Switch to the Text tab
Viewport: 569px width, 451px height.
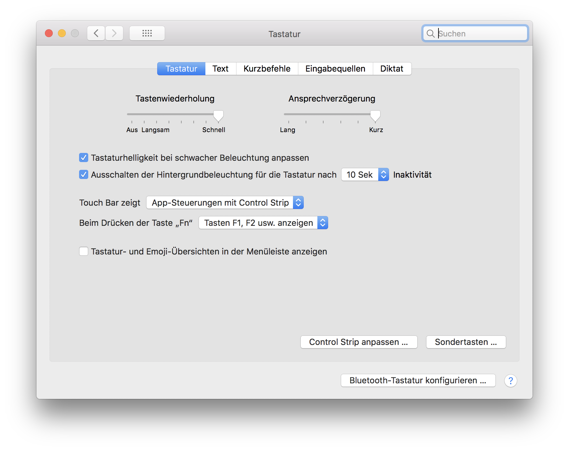tap(220, 69)
